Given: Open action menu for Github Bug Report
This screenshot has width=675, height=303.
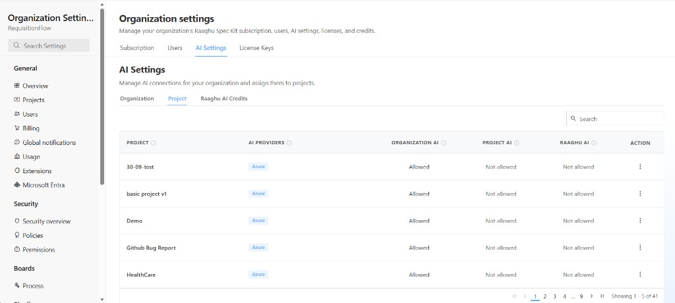Looking at the screenshot, I should 640,248.
